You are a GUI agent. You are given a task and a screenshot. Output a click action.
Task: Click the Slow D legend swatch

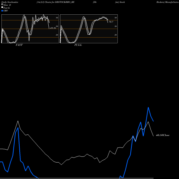click(x=2, y=5)
